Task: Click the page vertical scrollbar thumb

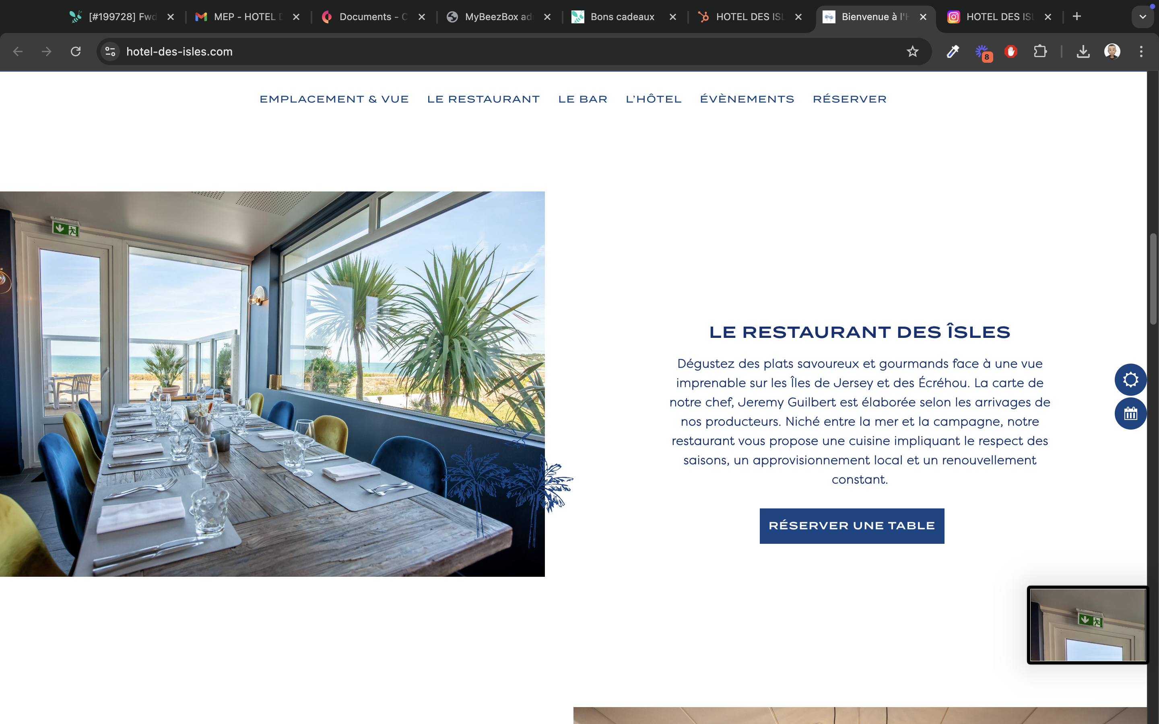Action: [1153, 279]
